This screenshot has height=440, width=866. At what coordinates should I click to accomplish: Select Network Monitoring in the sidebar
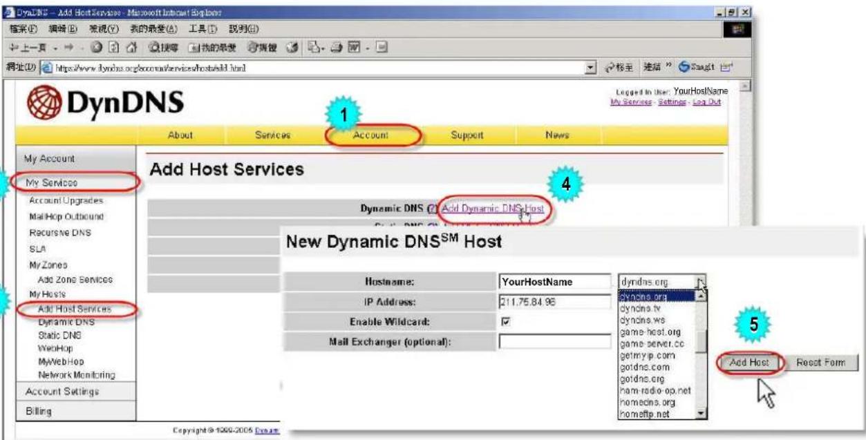pos(77,375)
